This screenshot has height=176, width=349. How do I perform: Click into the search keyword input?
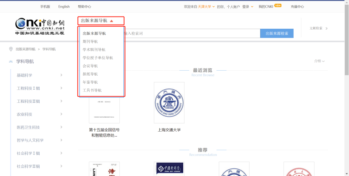tap(192, 33)
